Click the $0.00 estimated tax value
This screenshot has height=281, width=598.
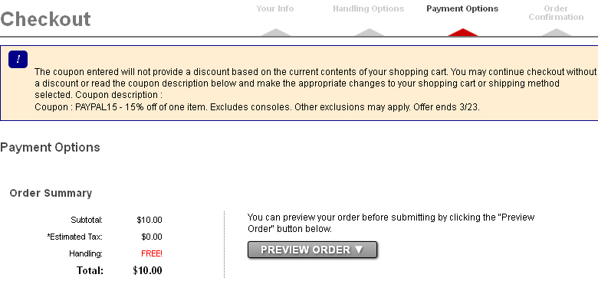pos(151,237)
